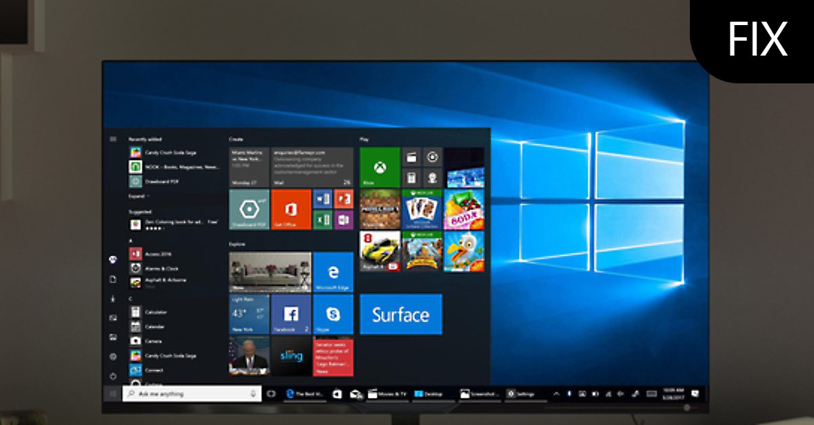Open the Xbox tile in the Play group
Viewport: 814px width, 425px height.
[379, 165]
